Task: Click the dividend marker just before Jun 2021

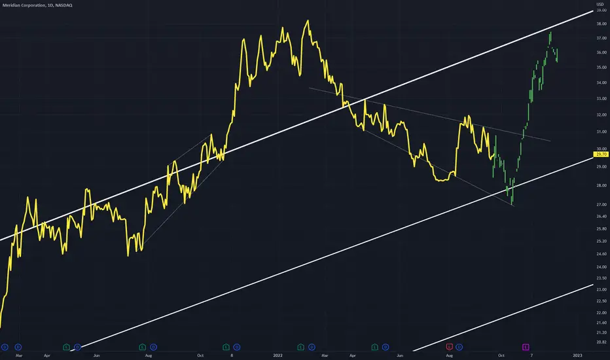Action: coord(77,347)
